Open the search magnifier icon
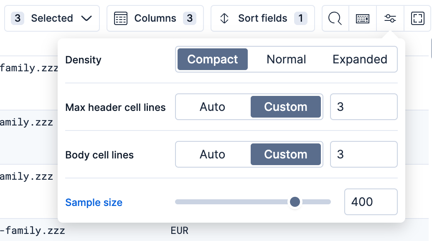Image resolution: width=432 pixels, height=241 pixels. coord(335,18)
